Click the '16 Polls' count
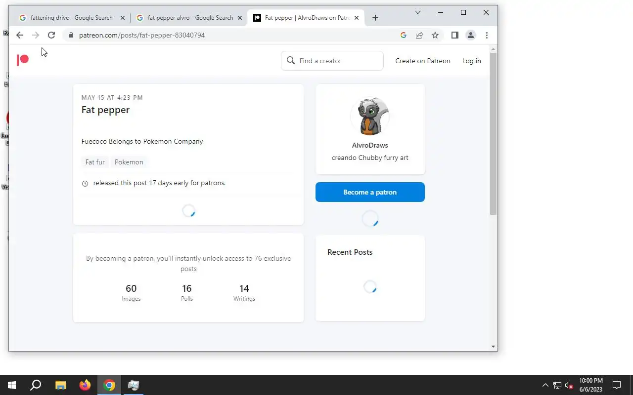This screenshot has width=633, height=395. pos(187,292)
